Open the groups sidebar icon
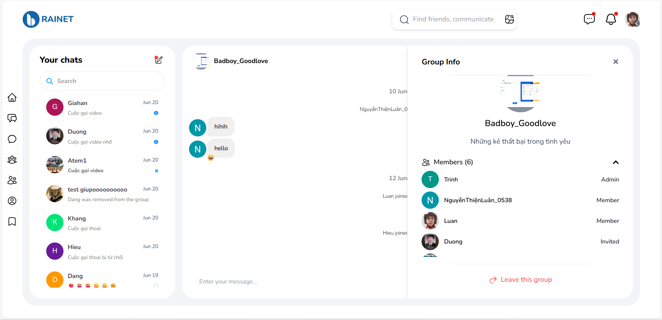The width and height of the screenshot is (662, 320). [x=12, y=159]
